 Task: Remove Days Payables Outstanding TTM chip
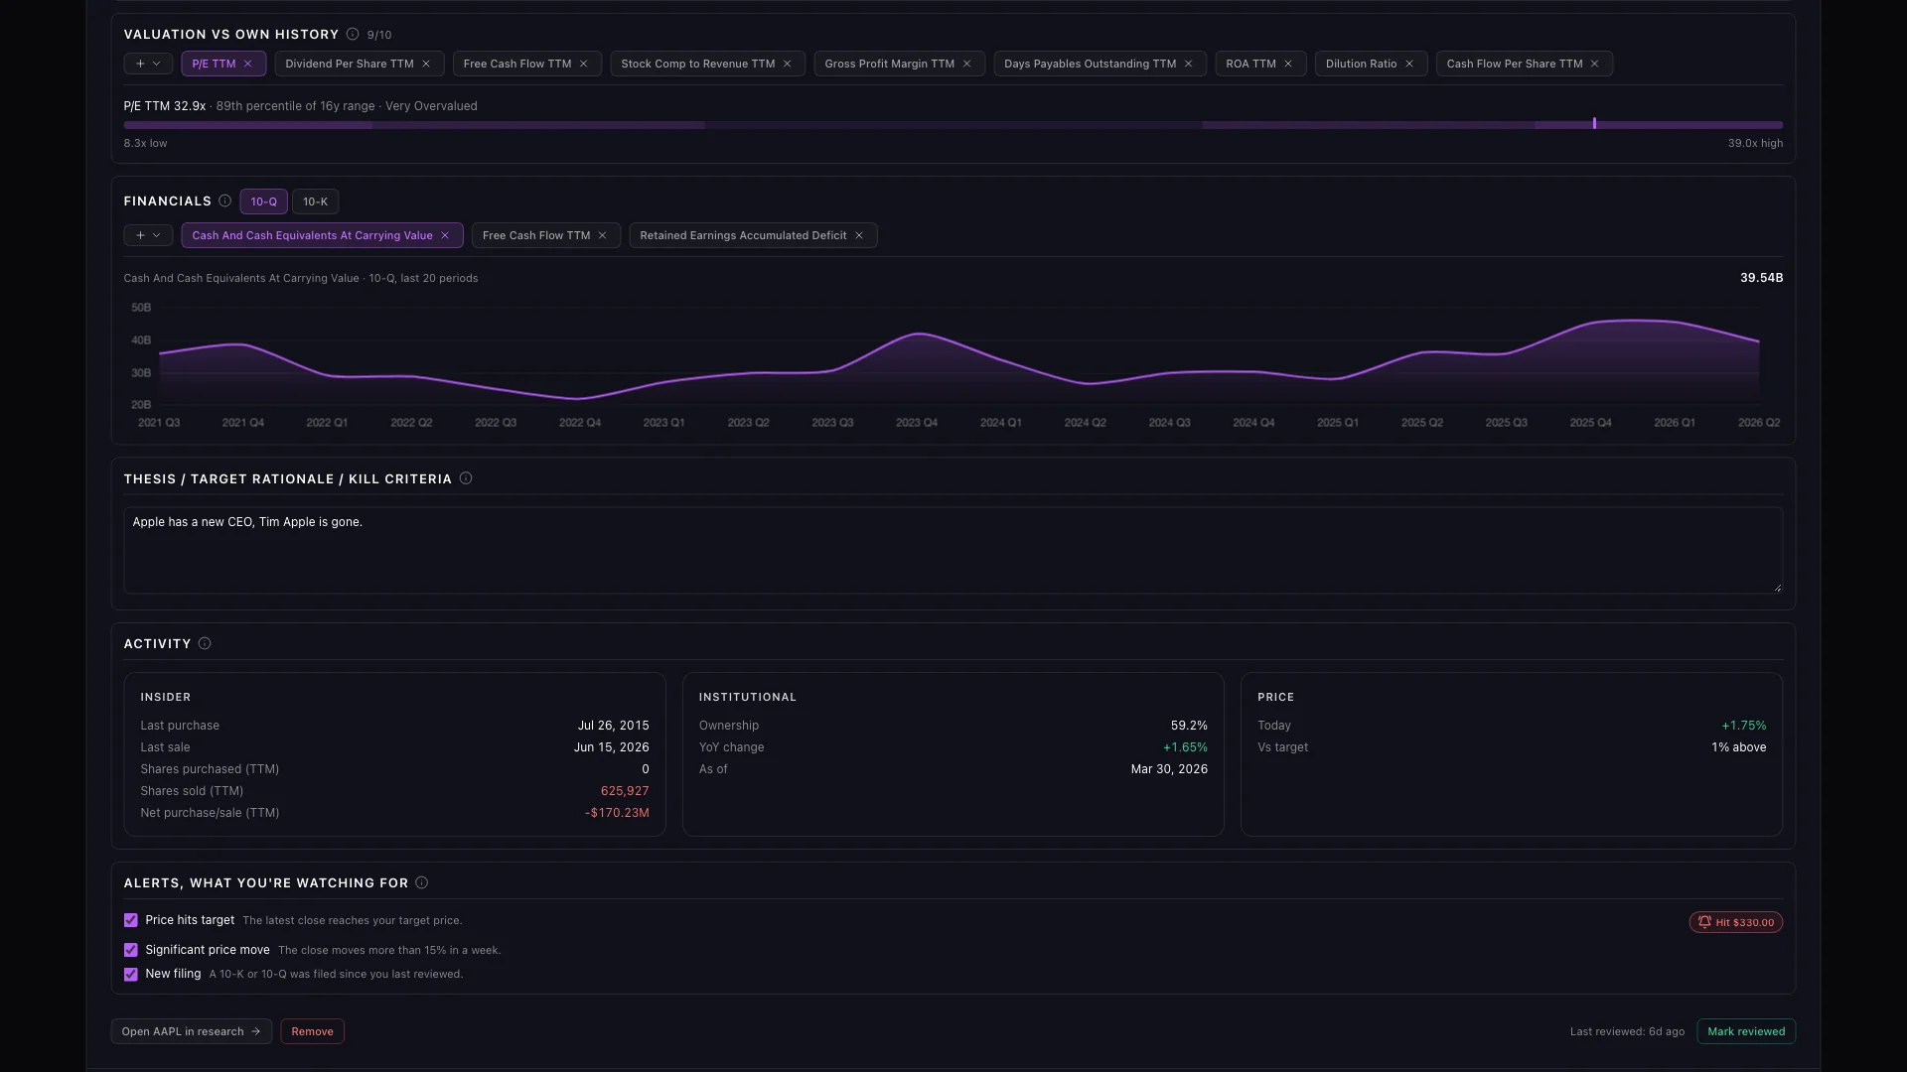pyautogui.click(x=1189, y=64)
